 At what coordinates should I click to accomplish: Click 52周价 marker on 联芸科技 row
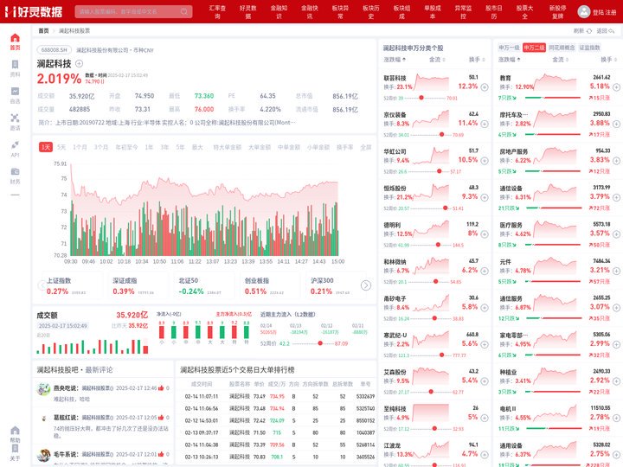click(421, 98)
